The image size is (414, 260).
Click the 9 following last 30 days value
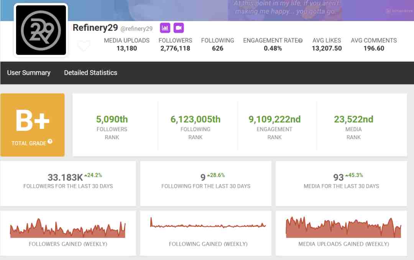(x=203, y=177)
